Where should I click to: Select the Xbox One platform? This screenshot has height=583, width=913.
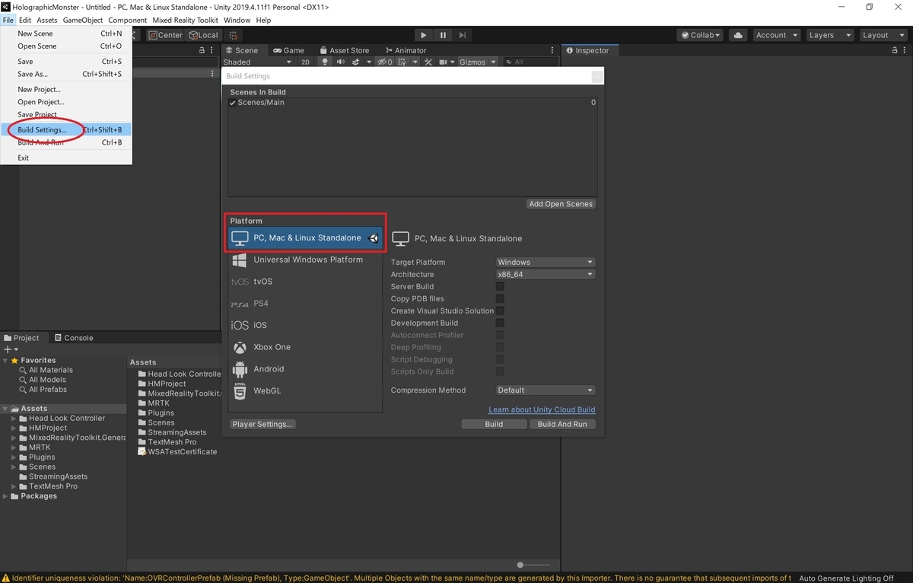click(x=305, y=347)
